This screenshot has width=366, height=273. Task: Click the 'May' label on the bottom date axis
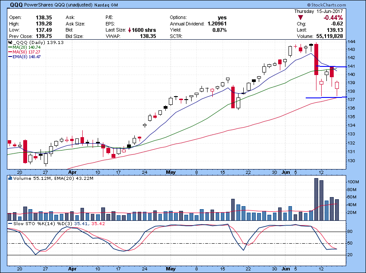tap(171, 269)
